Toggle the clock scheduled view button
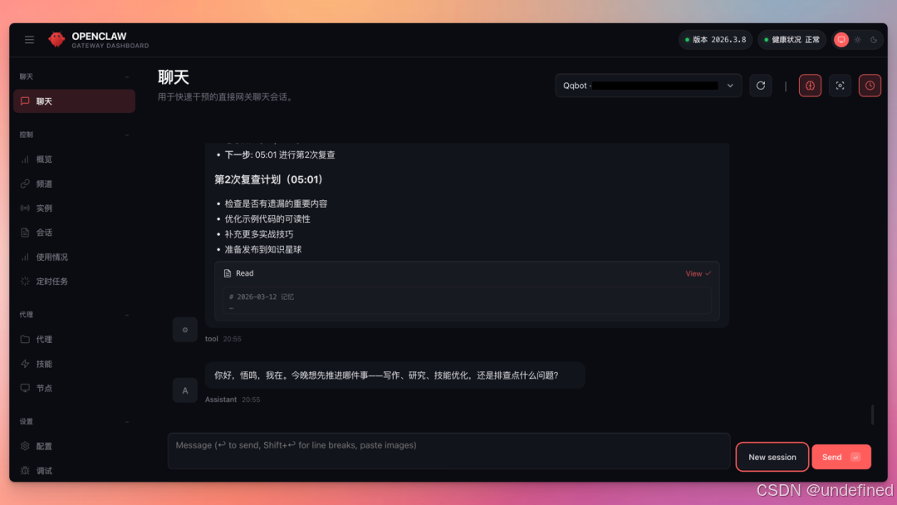The width and height of the screenshot is (897, 505). [x=870, y=86]
